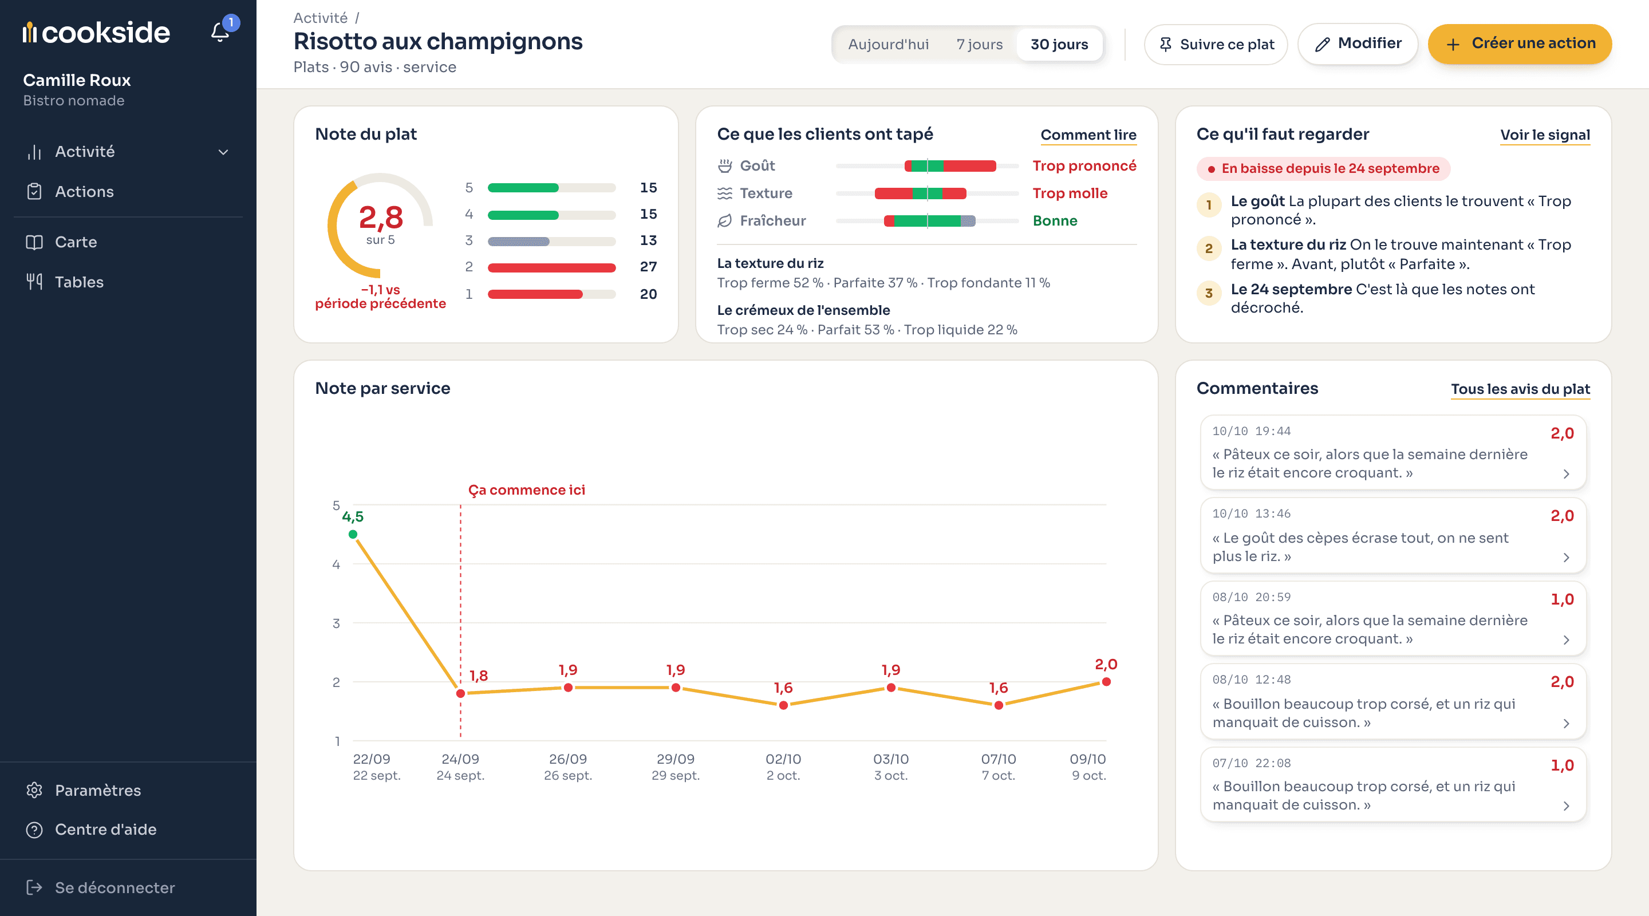This screenshot has width=1649, height=916.
Task: Click the Activité bar chart icon
Action: (x=34, y=152)
